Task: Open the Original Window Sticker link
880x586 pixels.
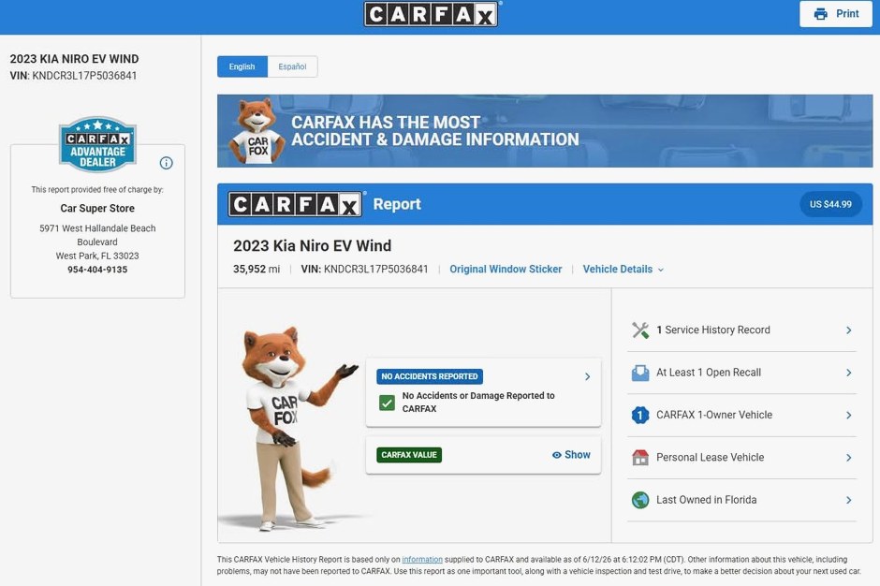Action: pos(506,270)
